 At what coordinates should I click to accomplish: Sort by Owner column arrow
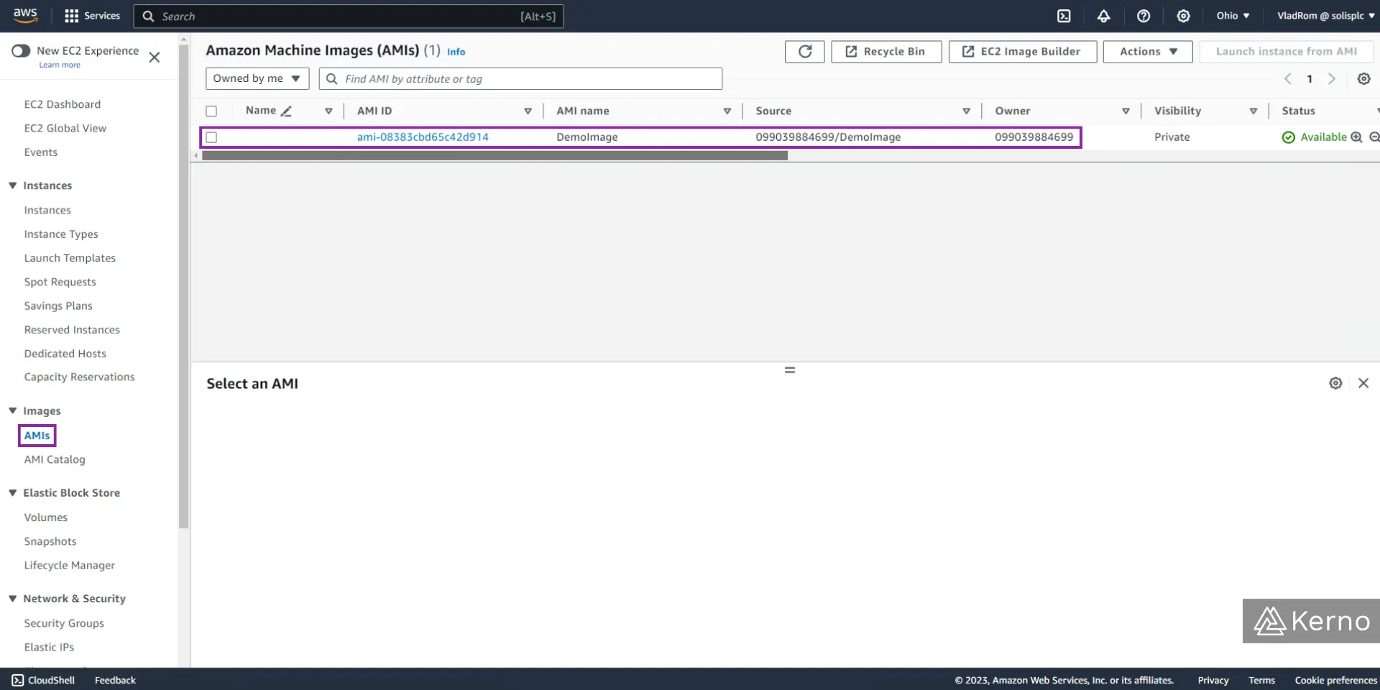click(1126, 111)
